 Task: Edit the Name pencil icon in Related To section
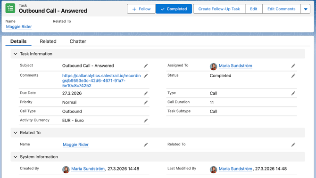146,145
